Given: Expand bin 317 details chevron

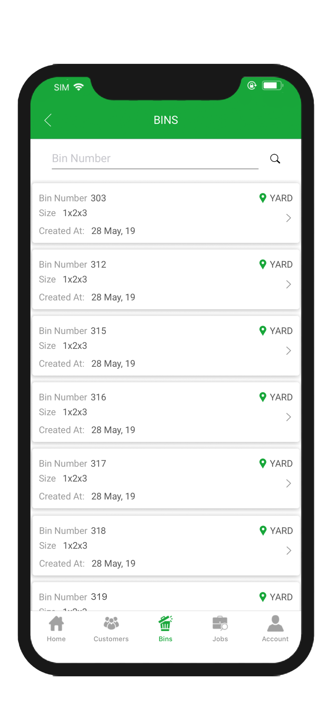Looking at the screenshot, I should pyautogui.click(x=288, y=483).
